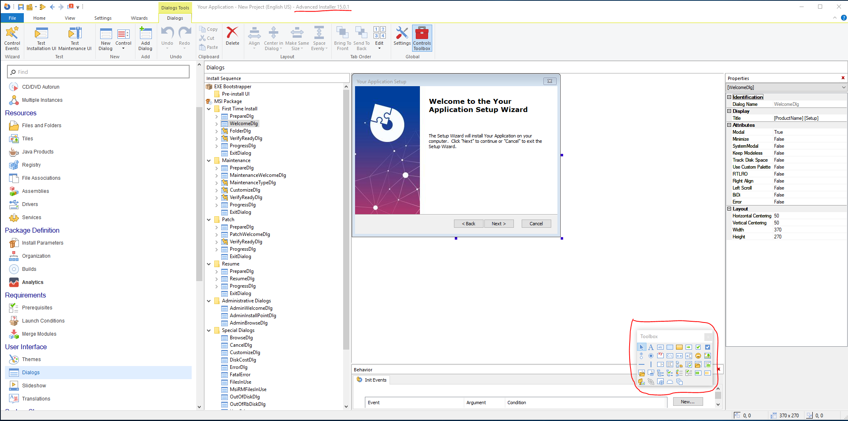The image size is (848, 421).
Task: Collapse the Attributes section in Properties
Action: (x=729, y=125)
